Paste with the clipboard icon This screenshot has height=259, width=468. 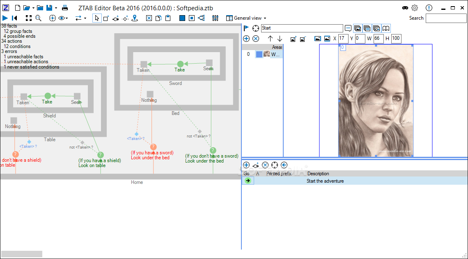168,18
